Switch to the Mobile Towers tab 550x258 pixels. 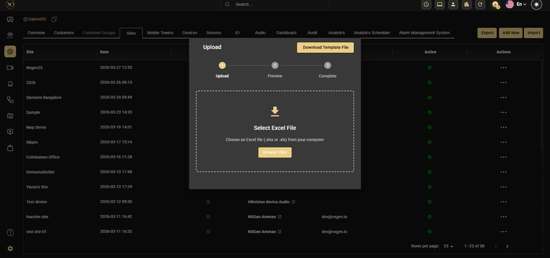click(x=160, y=32)
